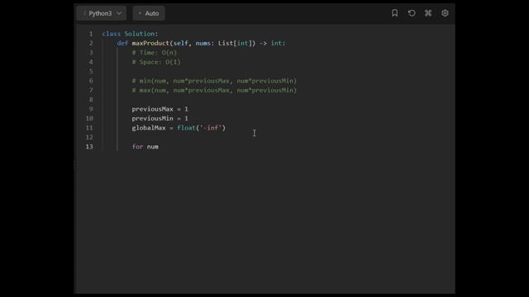Click the '# Time: O(n)' comment
Image resolution: width=529 pixels, height=297 pixels.
pyautogui.click(x=155, y=53)
